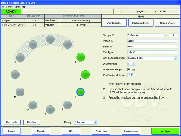Click the Vessel ID field
Image resolution: width=181 pixels, height=136 pixels.
152,41
